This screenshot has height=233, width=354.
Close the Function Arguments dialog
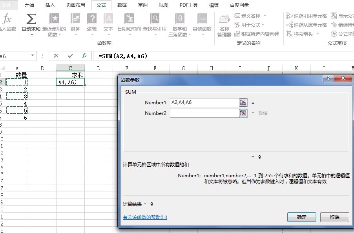[343, 78]
